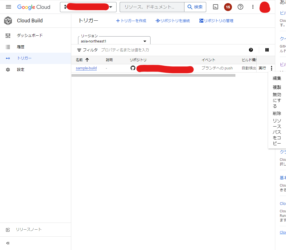Open notifications badge showing 15

click(x=228, y=7)
